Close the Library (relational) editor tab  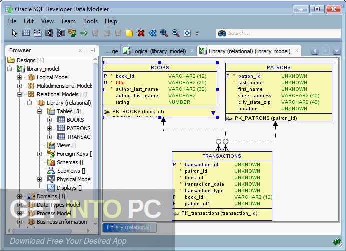[x=297, y=51]
